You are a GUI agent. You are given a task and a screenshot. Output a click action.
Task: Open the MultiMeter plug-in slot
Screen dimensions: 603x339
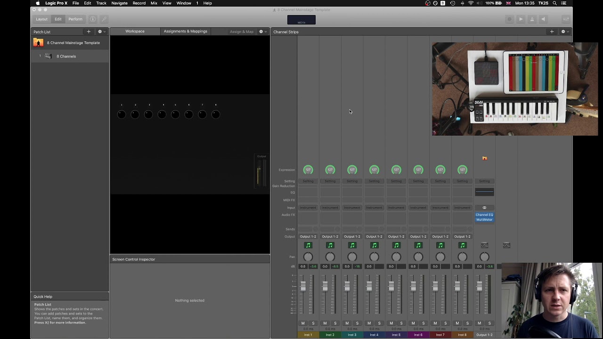(x=484, y=219)
